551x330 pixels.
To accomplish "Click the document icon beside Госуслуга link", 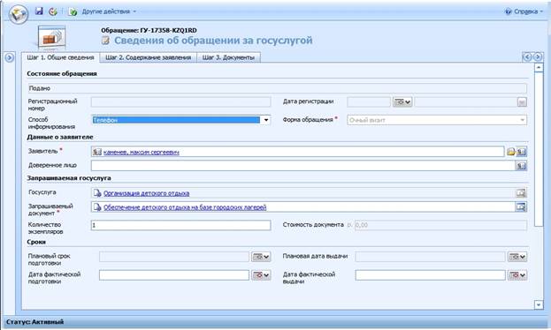I will coord(97,193).
